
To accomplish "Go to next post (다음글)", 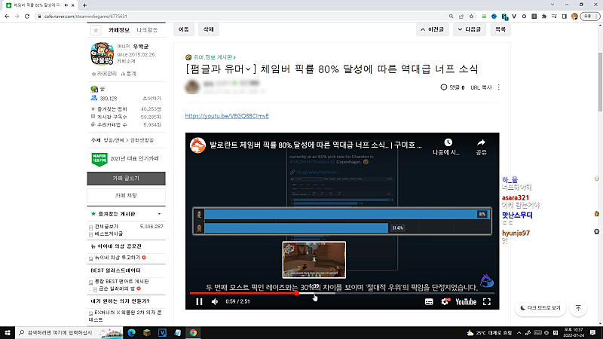I will [x=470, y=29].
